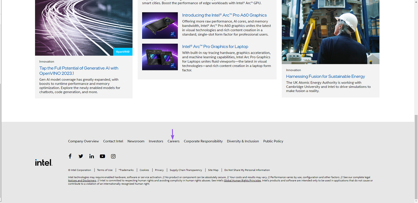Open Terms of Use link
Image resolution: width=418 pixels, height=203 pixels.
coord(105,170)
